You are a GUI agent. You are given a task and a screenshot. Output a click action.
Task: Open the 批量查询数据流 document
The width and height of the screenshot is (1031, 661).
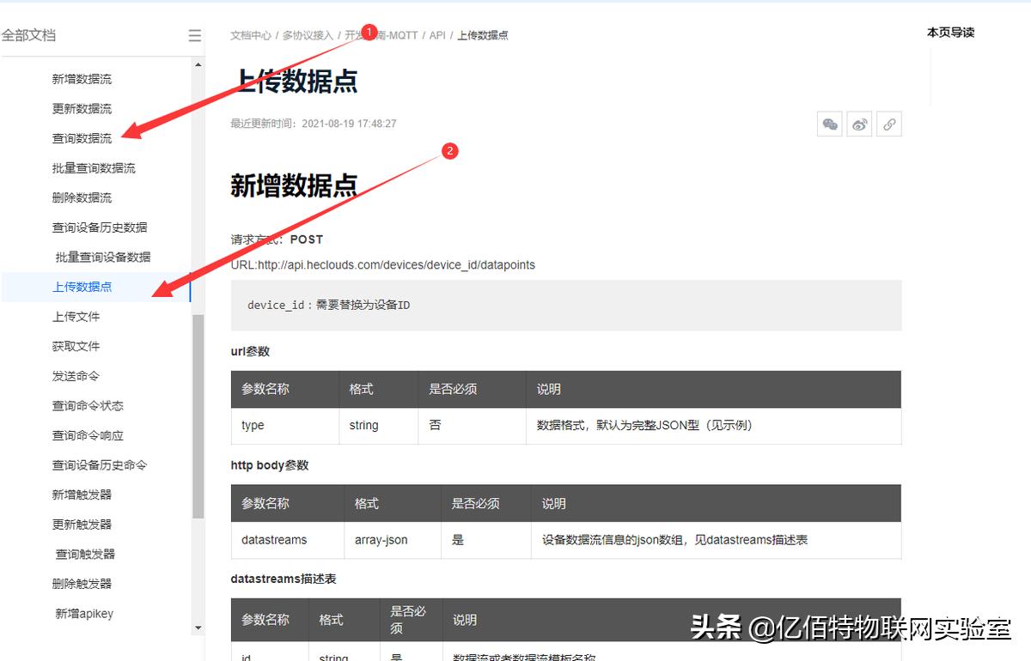(94, 167)
